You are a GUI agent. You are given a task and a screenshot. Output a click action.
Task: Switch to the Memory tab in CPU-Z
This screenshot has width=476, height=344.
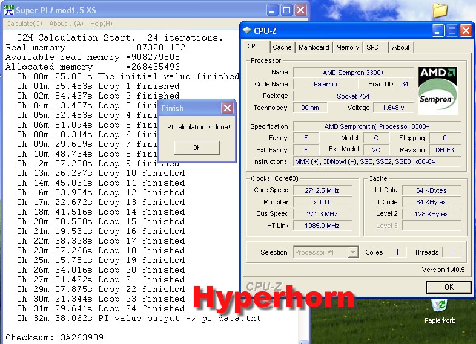[348, 47]
